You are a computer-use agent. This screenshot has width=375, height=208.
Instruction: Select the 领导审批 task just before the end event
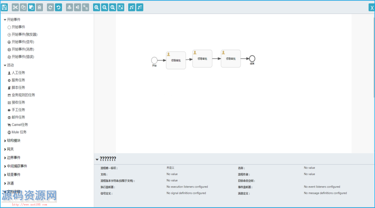231,59
